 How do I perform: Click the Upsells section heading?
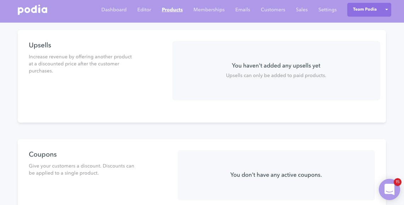point(40,45)
